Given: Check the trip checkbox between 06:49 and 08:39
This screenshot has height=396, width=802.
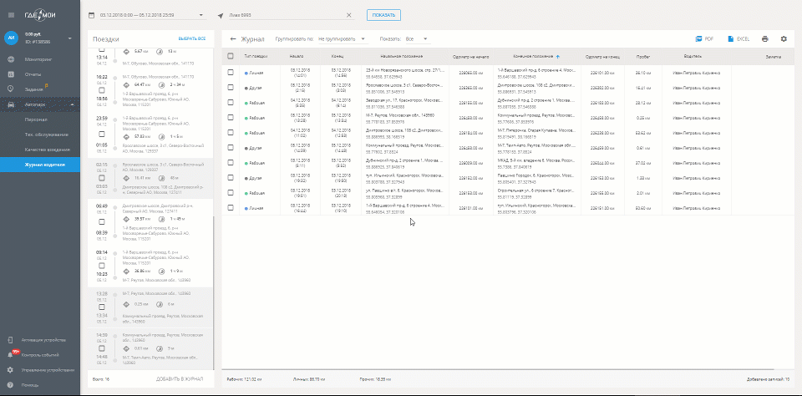Looking at the screenshot, I should point(101,222).
